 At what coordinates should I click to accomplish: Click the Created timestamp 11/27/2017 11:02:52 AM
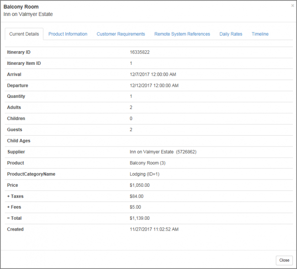(x=154, y=229)
